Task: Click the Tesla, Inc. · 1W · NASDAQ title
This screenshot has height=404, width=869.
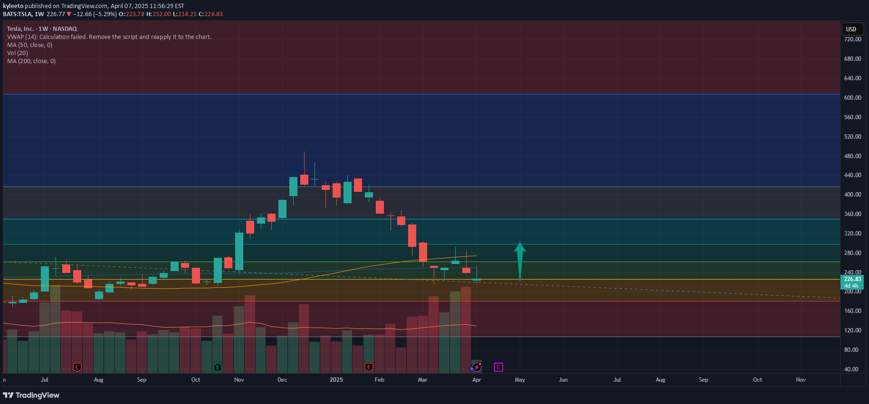Action: coord(42,29)
